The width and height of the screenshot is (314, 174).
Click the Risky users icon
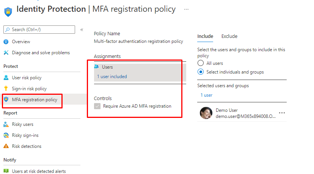click(x=6, y=124)
